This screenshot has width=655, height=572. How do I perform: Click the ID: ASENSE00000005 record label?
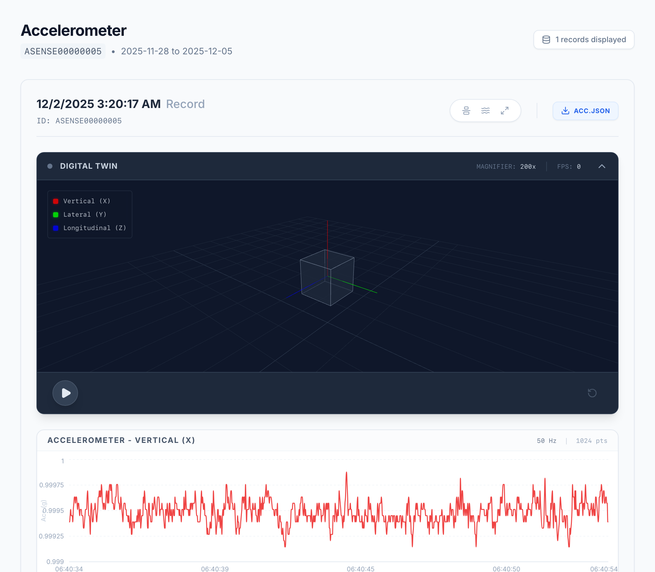[x=79, y=121]
